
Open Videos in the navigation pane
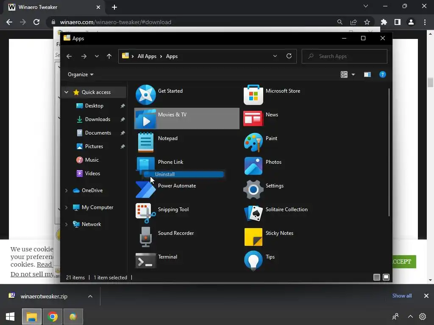[x=92, y=174]
